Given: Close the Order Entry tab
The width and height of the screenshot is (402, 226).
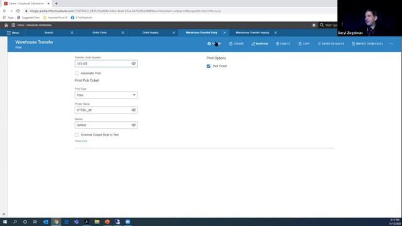Looking at the screenshot, I should (122, 33).
